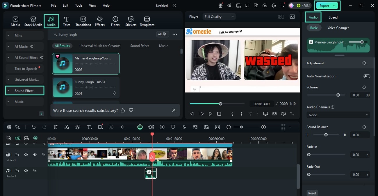Viewport: 378px width, 196px height.
Task: Click the marker shield icon in timeline toolbar
Action: tap(173, 127)
